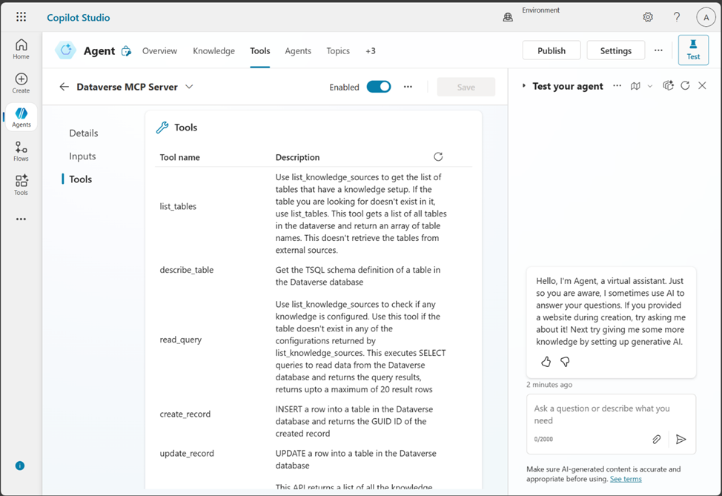
Task: Publish the agent
Action: tap(552, 50)
